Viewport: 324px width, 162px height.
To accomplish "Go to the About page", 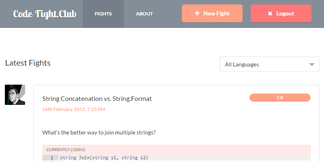I will pos(145,14).
